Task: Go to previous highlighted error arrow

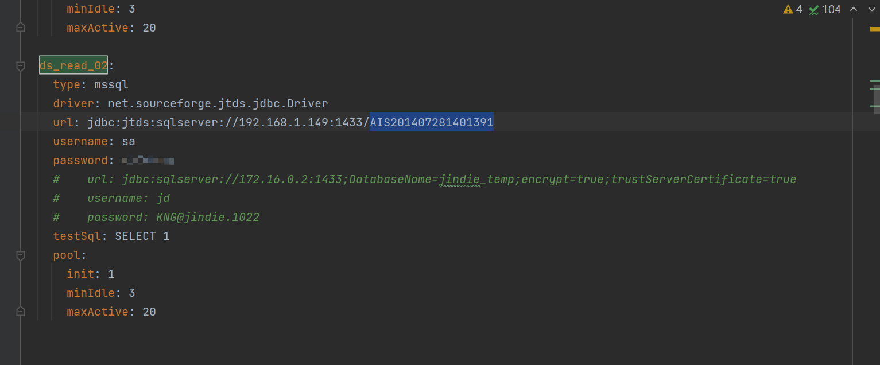Action: pyautogui.click(x=854, y=9)
